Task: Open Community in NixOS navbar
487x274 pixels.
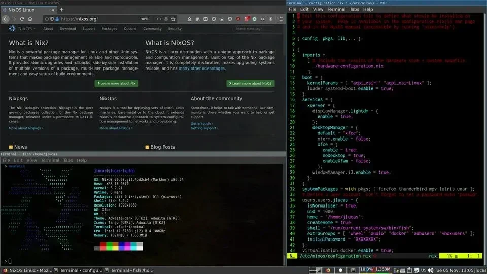Action: pyautogui.click(x=152, y=28)
